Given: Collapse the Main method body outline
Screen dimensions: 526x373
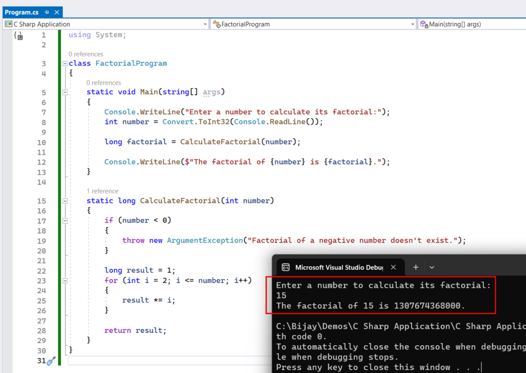Looking at the screenshot, I should pos(65,91).
